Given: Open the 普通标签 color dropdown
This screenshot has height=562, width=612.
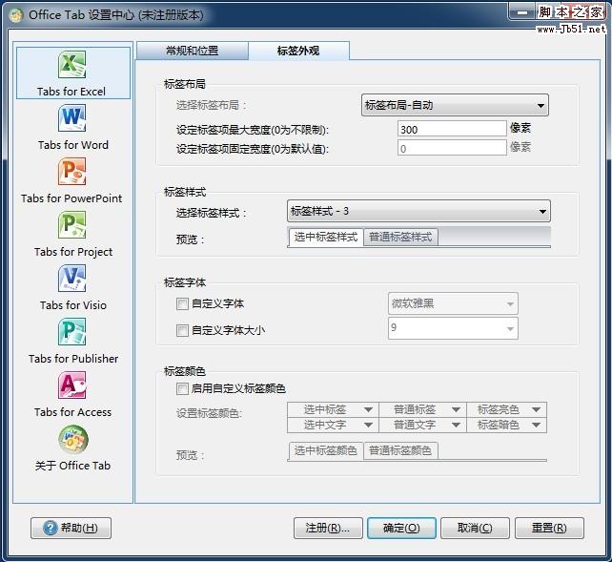Looking at the screenshot, I should pos(422,409).
